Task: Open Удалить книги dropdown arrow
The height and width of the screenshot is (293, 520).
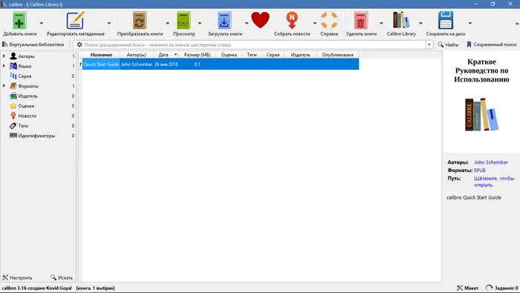Action: click(381, 23)
